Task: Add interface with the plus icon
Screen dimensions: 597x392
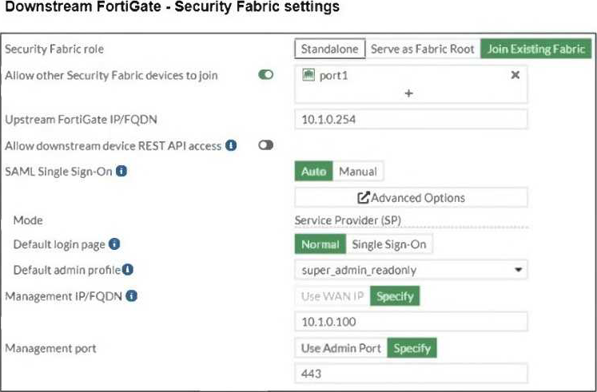Action: pyautogui.click(x=408, y=93)
